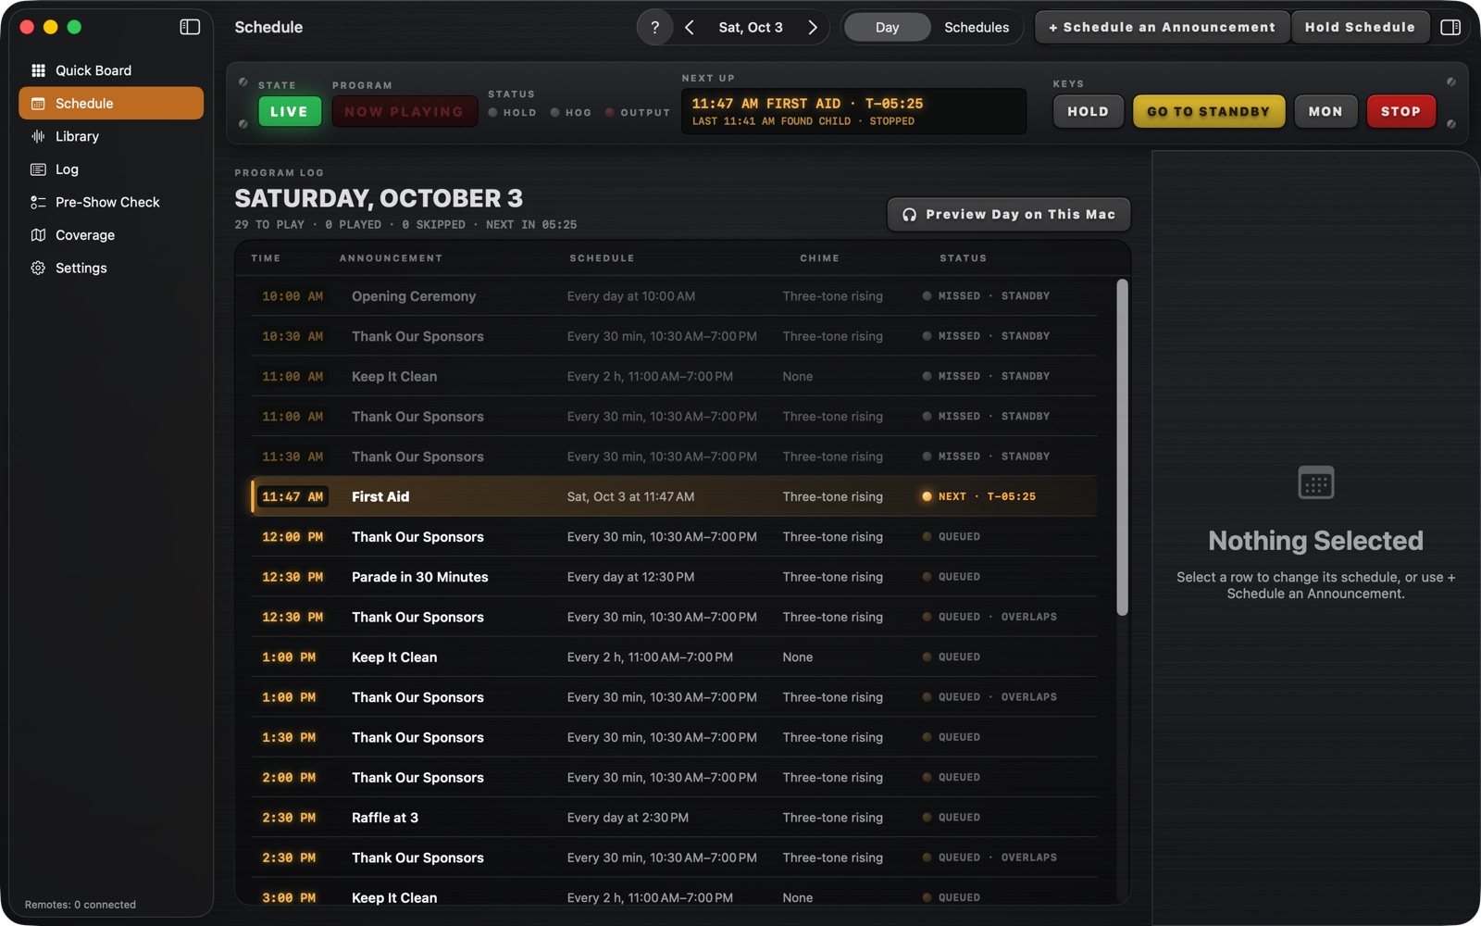Viewport: 1481px width, 926px height.
Task: Open Quick Board from sidebar
Action: coord(111,70)
